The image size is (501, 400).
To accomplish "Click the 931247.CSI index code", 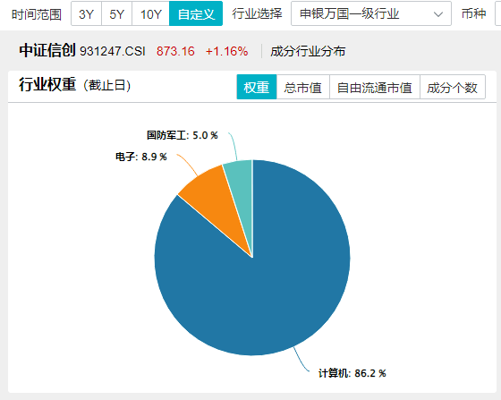I will 113,51.
